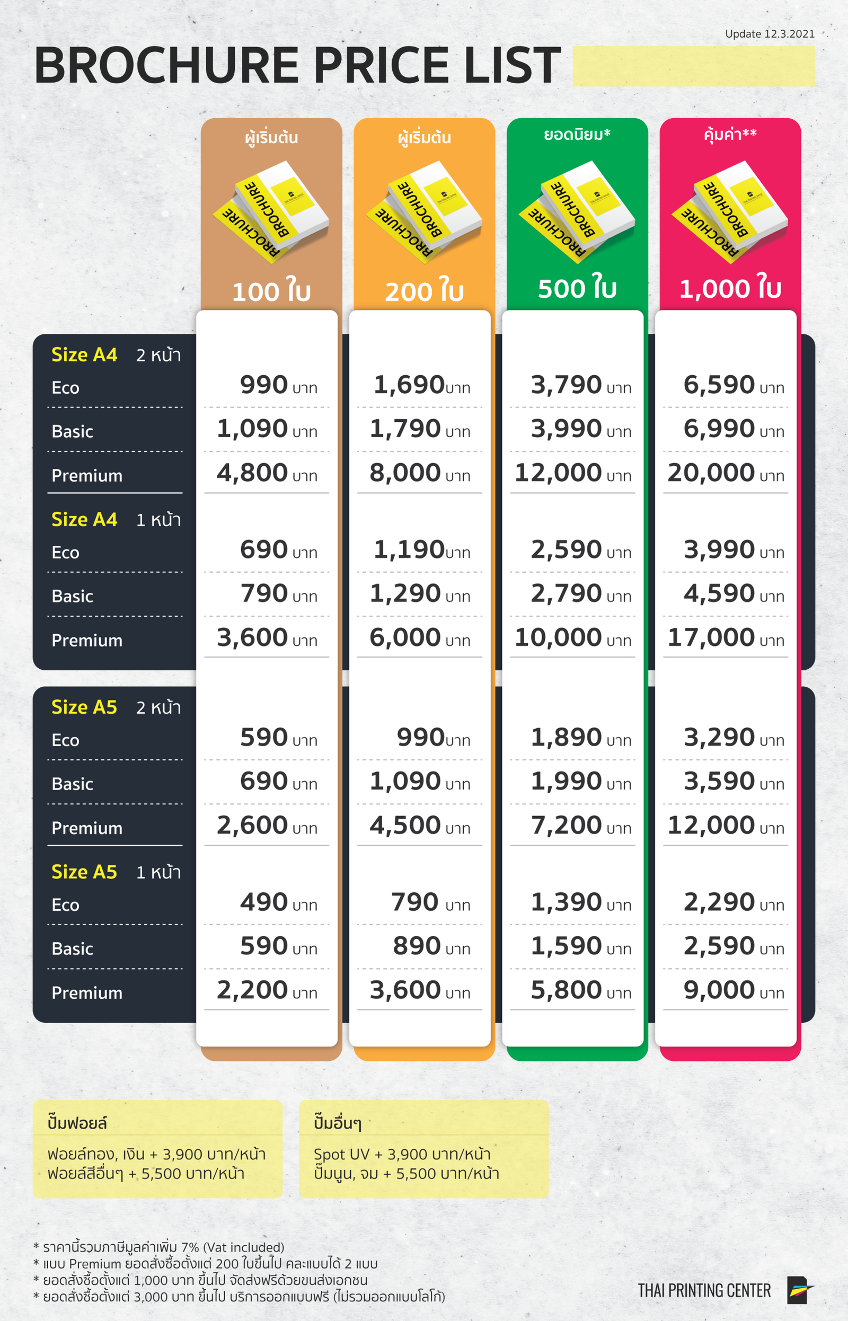This screenshot has height=1321, width=848.
Task: Click the Size A4 2 หน้า section heading
Action: point(116,355)
